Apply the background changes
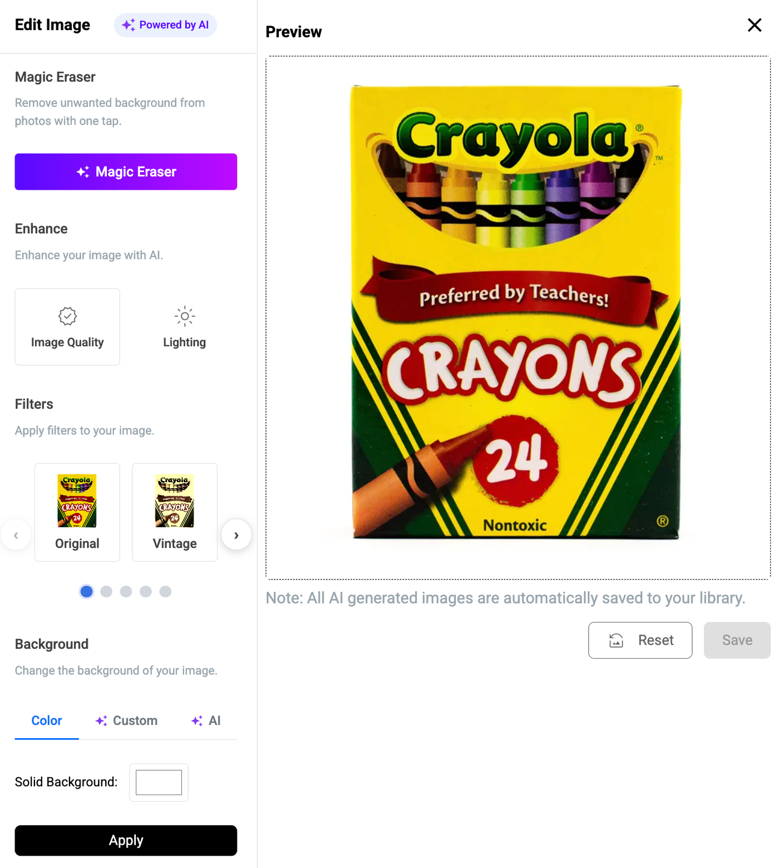The height and width of the screenshot is (868, 779). pyautogui.click(x=126, y=841)
